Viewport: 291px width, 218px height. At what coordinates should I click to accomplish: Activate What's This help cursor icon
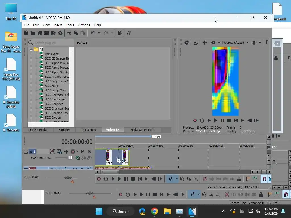pos(128,33)
